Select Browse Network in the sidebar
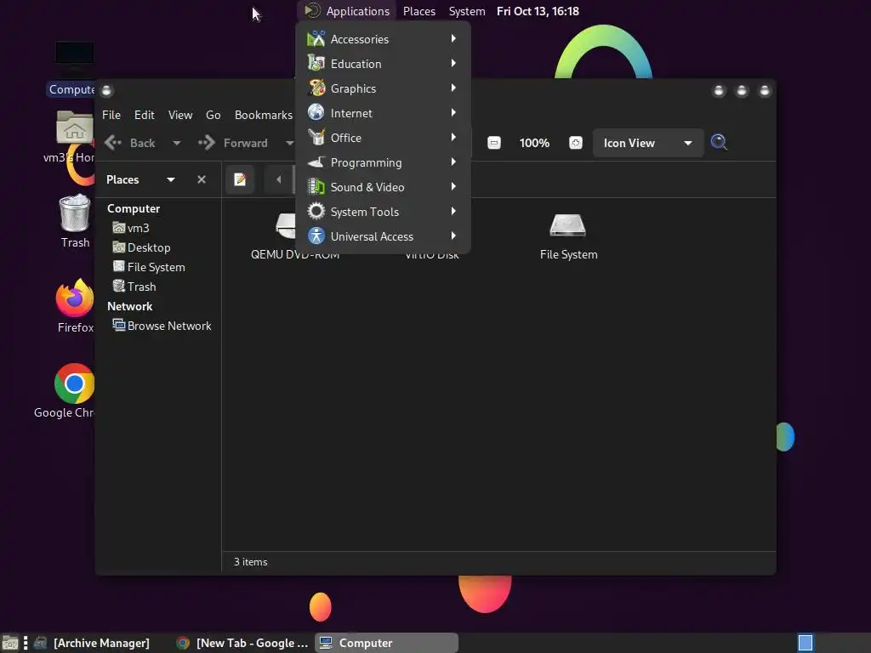Screen dimensions: 871x653 162,326
